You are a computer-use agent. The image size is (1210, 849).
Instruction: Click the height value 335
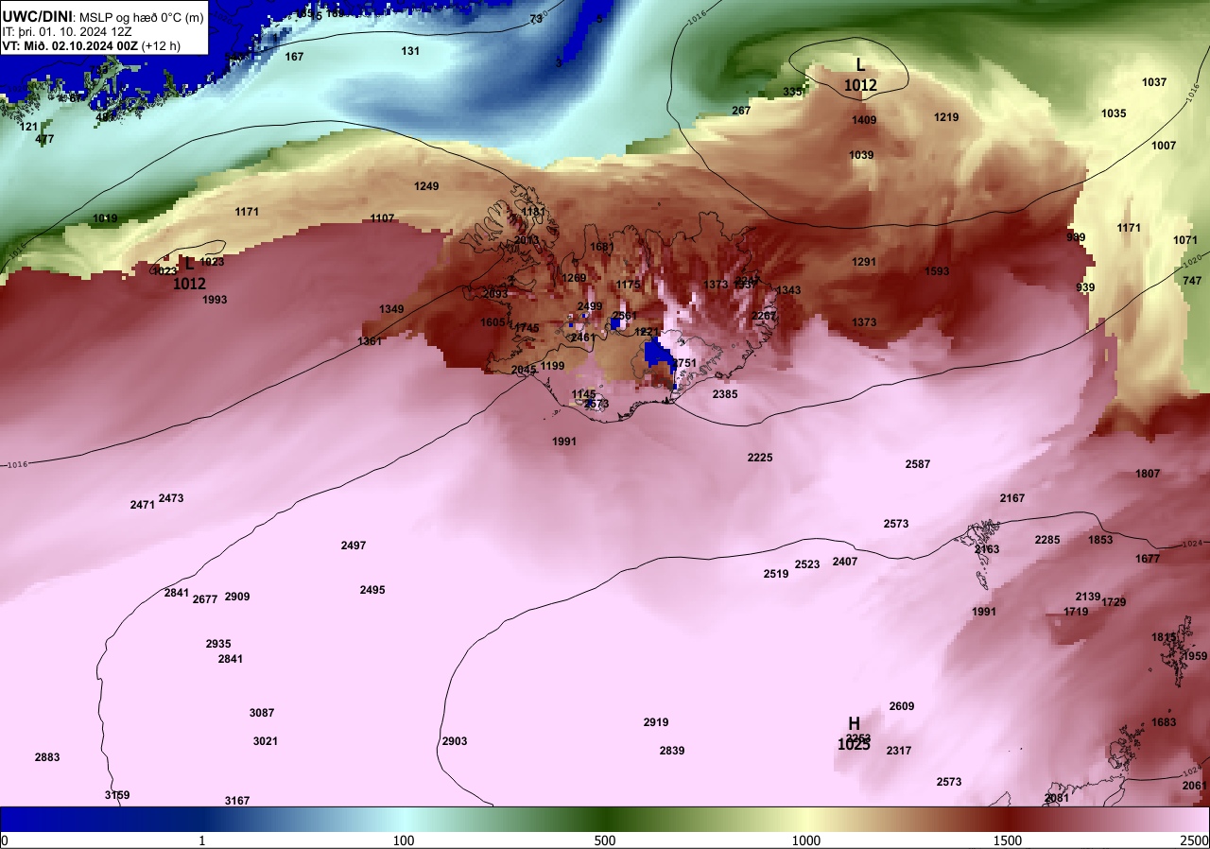792,92
